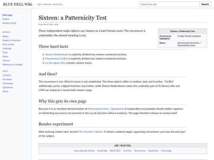
Task: Click the Reader experiment heading
Action: 56,124
